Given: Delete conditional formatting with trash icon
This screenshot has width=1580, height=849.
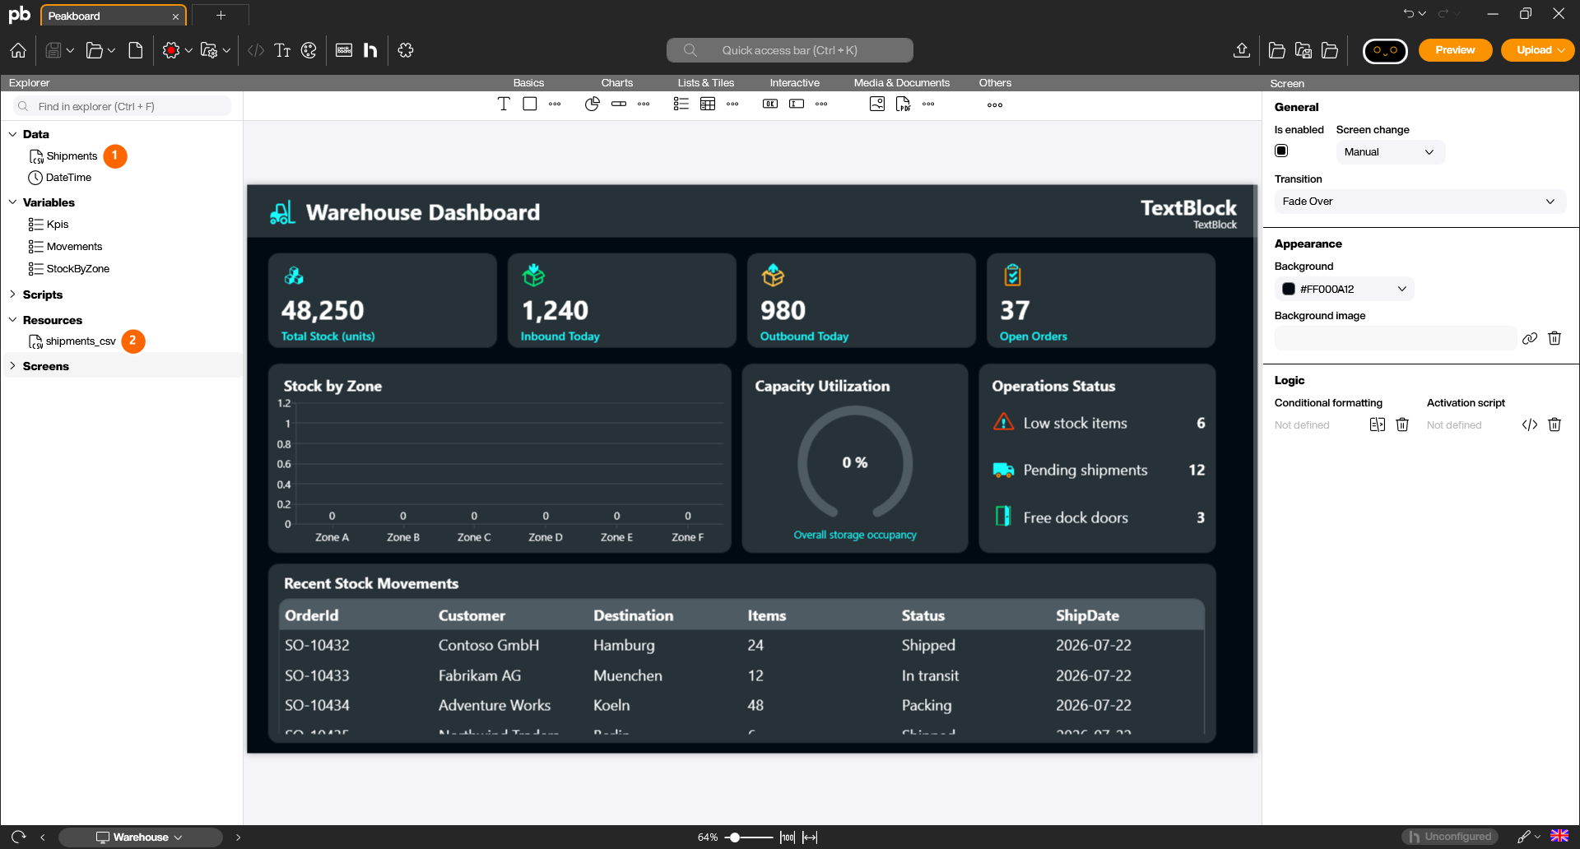Looking at the screenshot, I should 1403,424.
